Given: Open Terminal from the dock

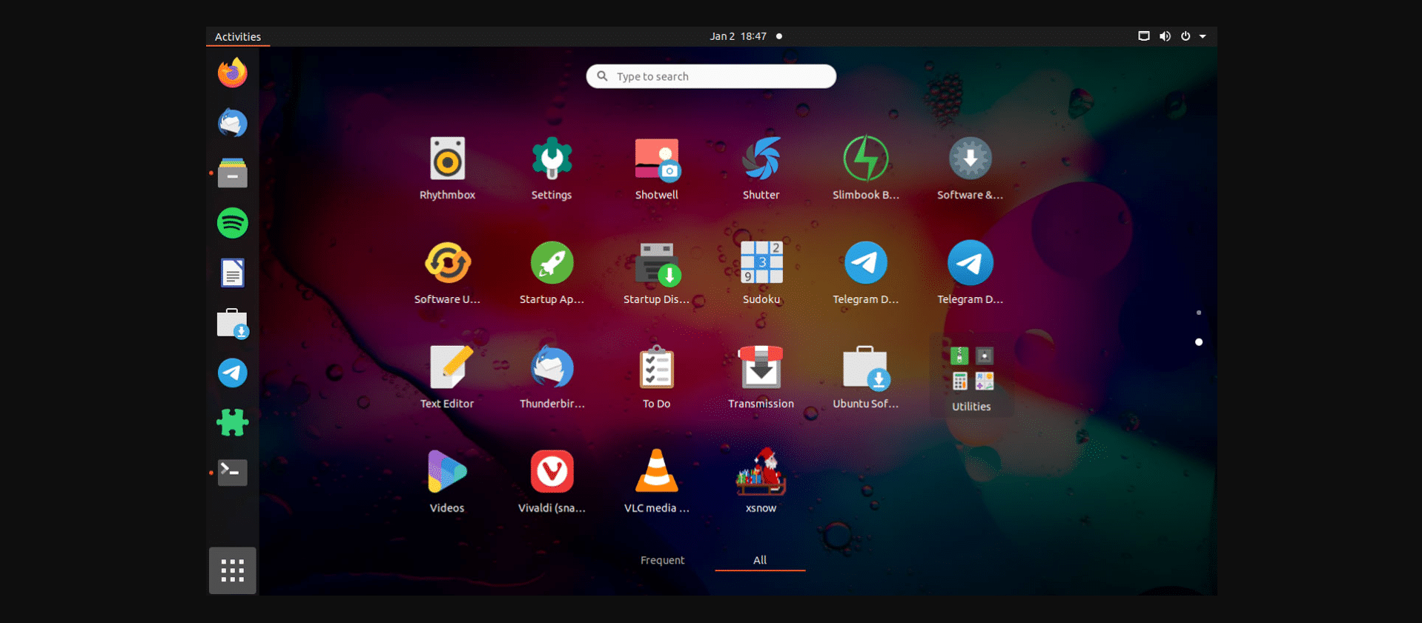Looking at the screenshot, I should point(233,473).
